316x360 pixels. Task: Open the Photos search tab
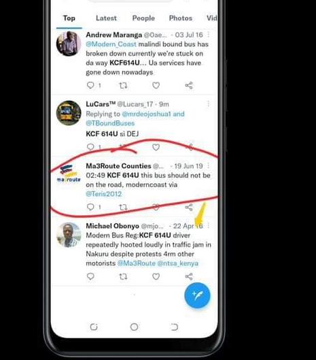click(x=181, y=18)
